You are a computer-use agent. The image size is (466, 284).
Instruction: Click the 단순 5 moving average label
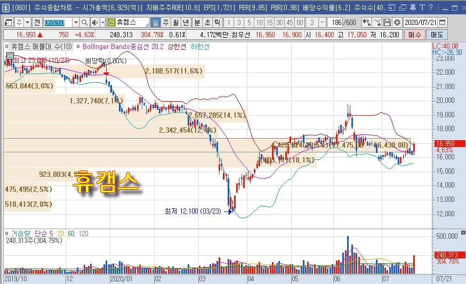44,233
